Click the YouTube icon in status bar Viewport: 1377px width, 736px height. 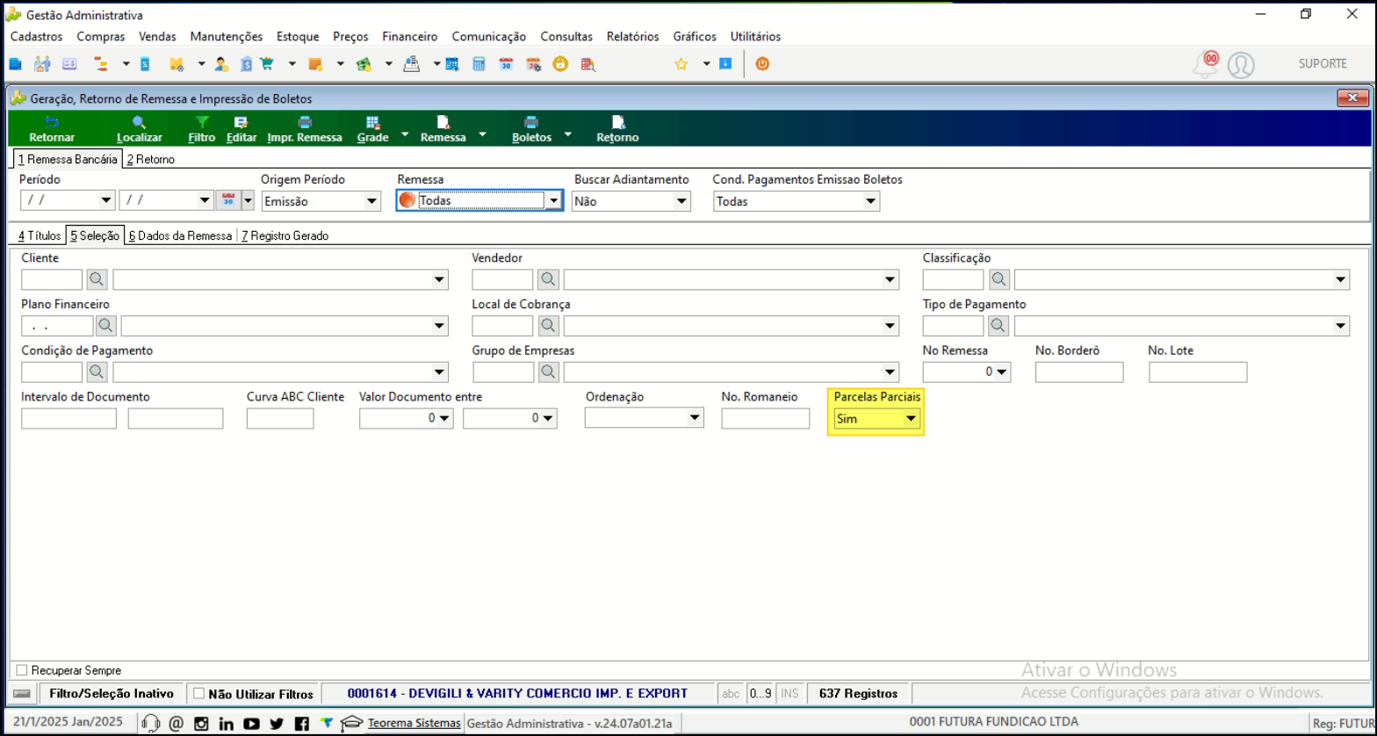pyautogui.click(x=252, y=724)
